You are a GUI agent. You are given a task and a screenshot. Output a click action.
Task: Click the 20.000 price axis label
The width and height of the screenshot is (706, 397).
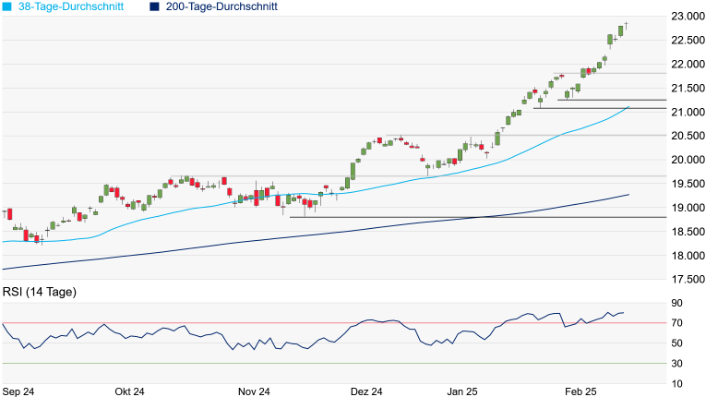[687, 160]
